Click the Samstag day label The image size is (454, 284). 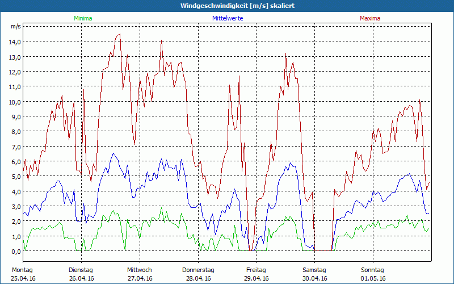314,270
